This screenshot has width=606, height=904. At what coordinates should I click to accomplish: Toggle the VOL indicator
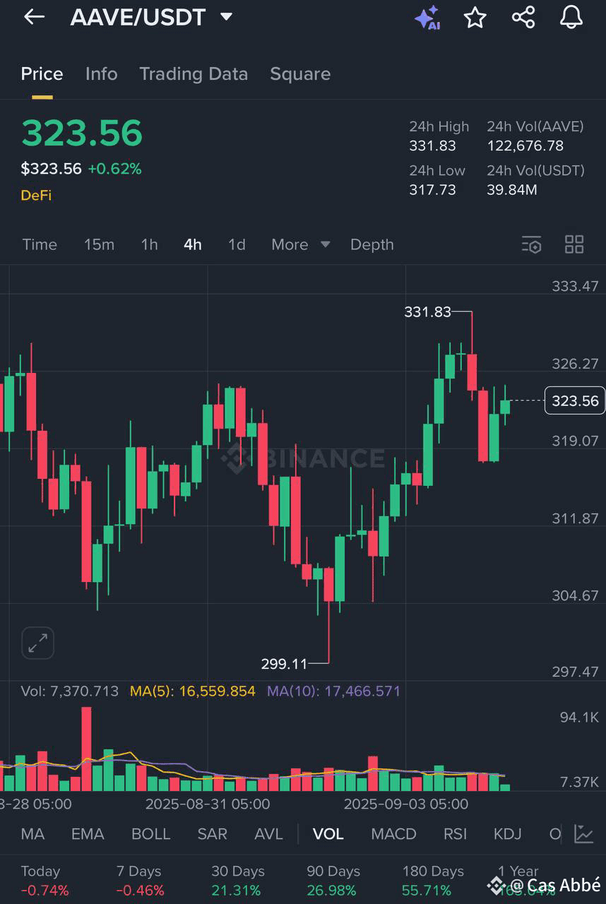[x=328, y=834]
